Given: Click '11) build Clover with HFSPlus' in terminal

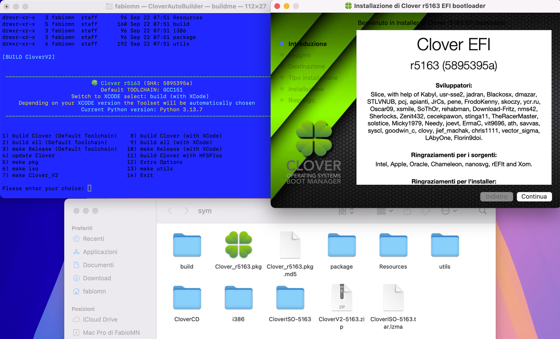Looking at the screenshot, I should [175, 155].
